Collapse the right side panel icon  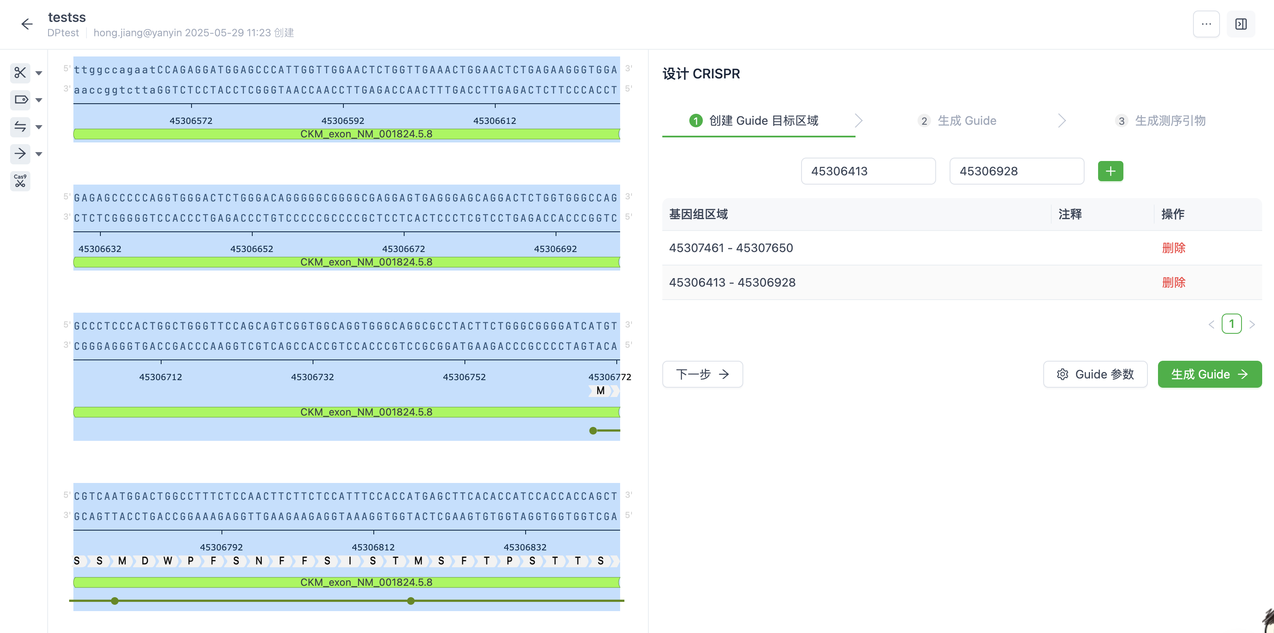pos(1240,24)
